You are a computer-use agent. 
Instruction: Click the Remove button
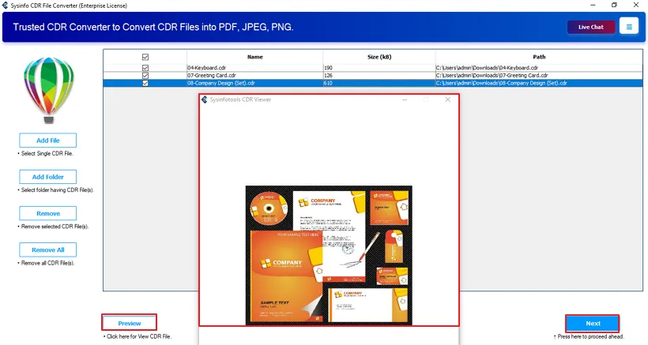point(48,213)
